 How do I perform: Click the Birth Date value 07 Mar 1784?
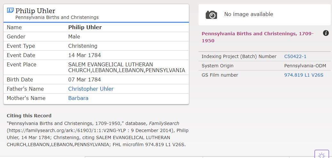pos(84,79)
